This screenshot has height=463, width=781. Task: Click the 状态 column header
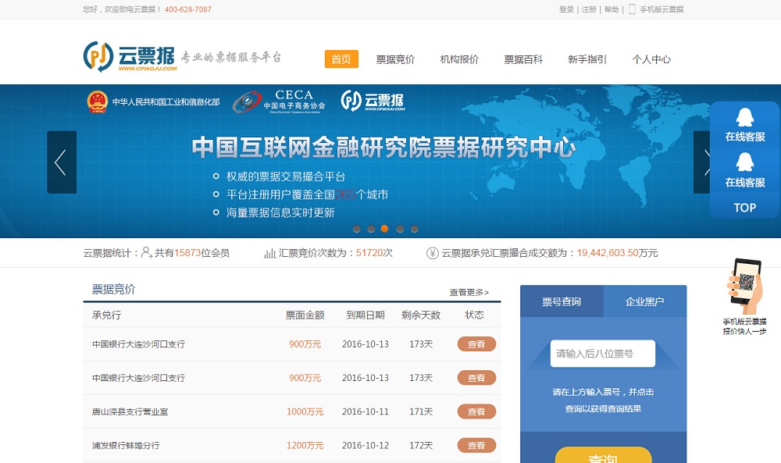(474, 315)
